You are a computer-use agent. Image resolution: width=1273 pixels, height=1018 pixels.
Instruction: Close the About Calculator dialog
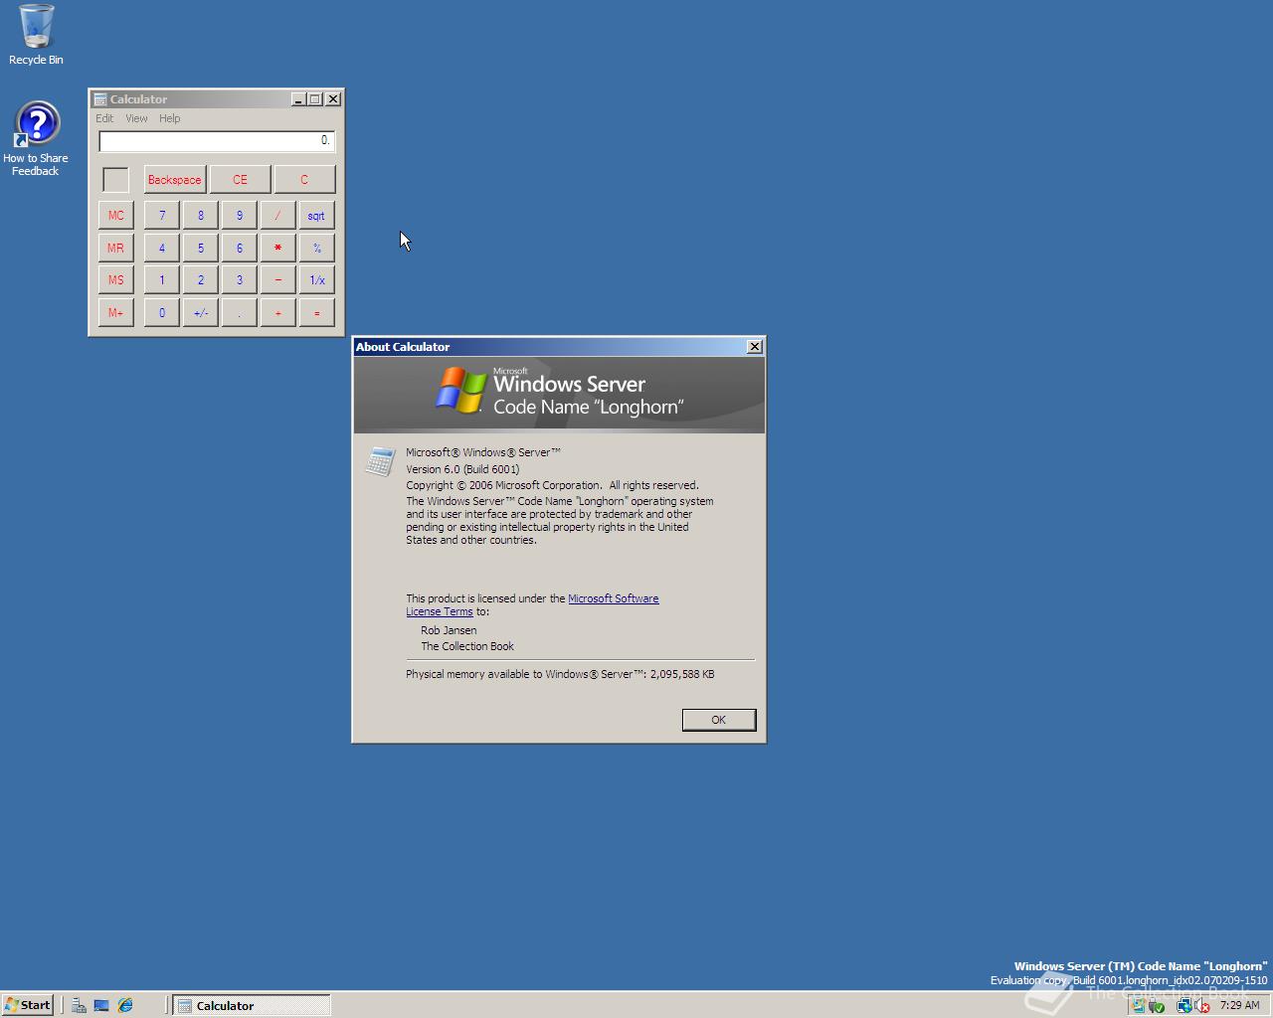(755, 346)
